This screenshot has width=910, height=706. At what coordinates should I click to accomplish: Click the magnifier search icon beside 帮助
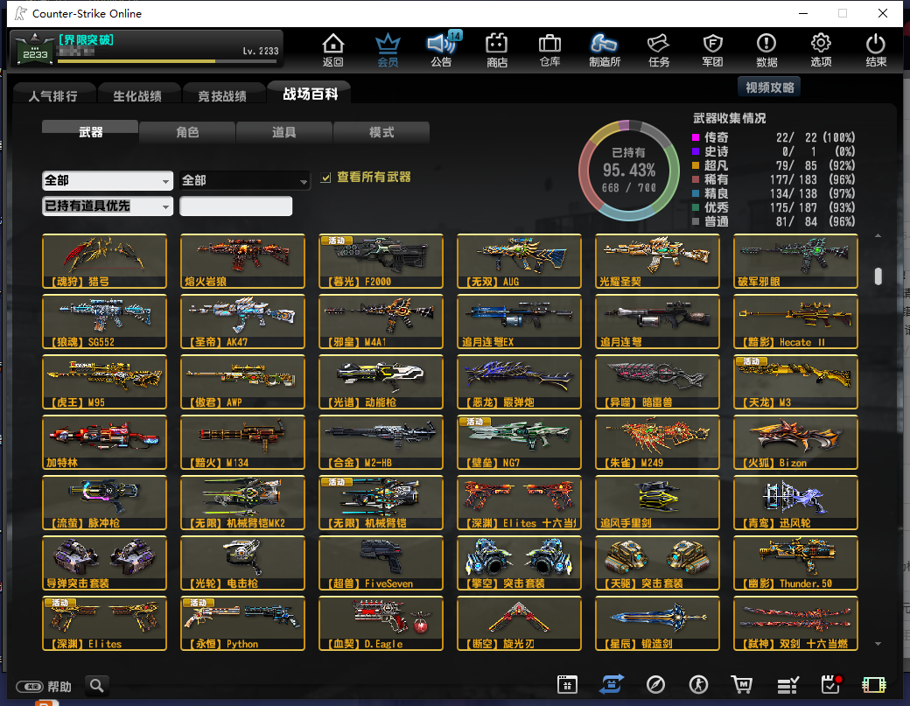pyautogui.click(x=97, y=686)
